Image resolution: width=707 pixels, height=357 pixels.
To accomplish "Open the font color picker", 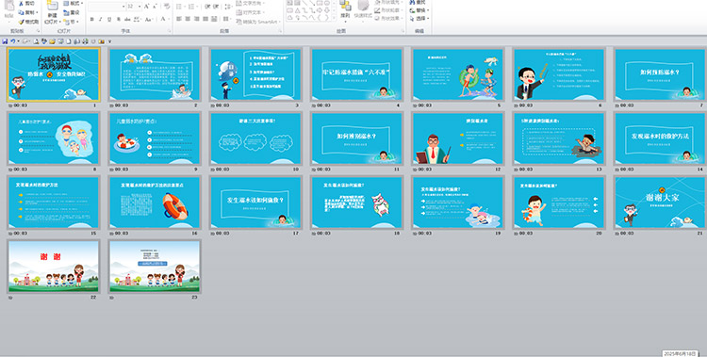I will click(163, 19).
